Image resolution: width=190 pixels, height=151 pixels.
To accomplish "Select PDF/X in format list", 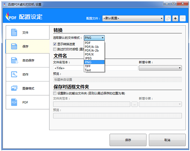I will 94,54.
